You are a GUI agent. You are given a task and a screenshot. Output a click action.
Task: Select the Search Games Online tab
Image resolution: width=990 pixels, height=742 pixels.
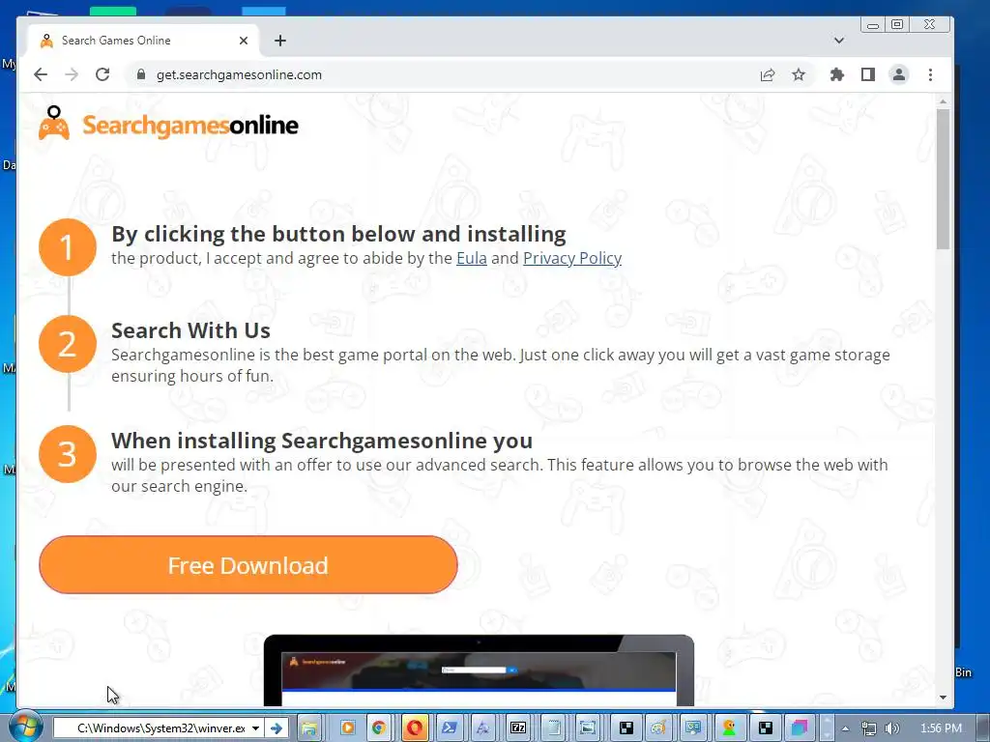(x=143, y=41)
